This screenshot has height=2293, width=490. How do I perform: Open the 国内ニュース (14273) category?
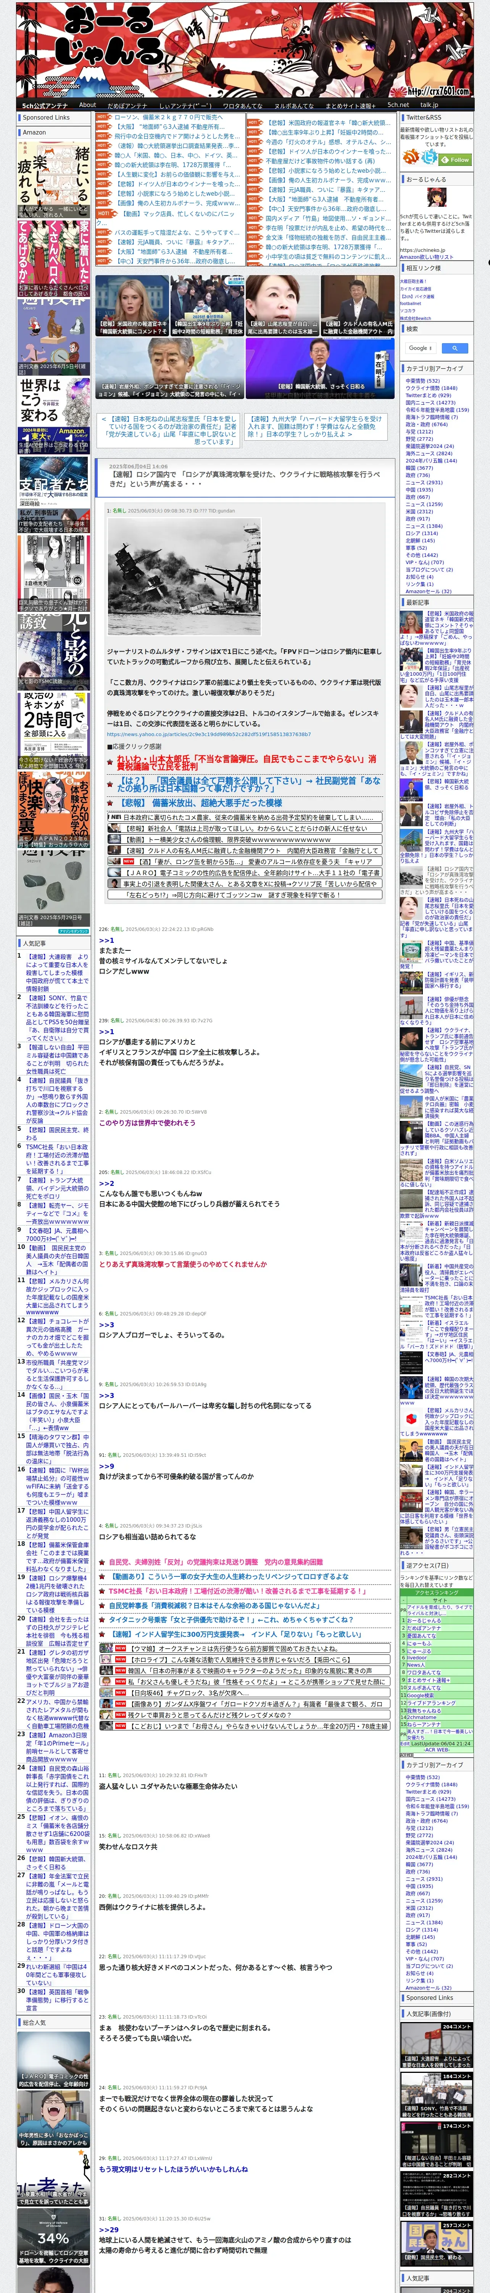[430, 402]
